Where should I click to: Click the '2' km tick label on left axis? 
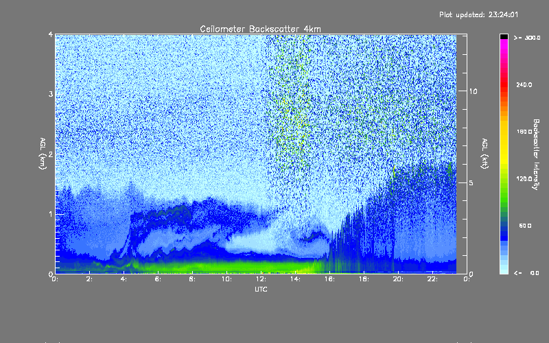[x=51, y=154]
